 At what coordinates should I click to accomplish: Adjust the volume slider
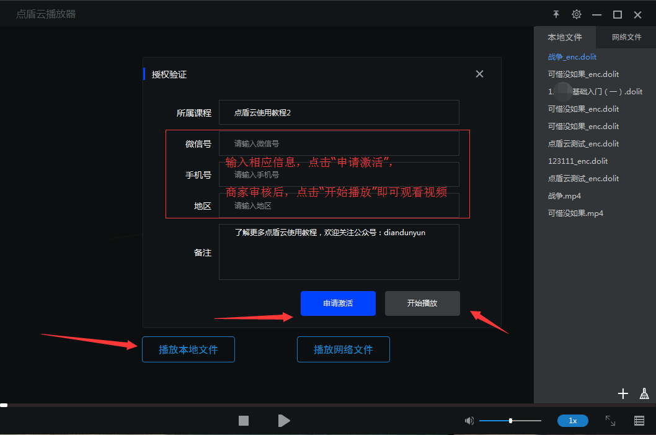coord(510,421)
